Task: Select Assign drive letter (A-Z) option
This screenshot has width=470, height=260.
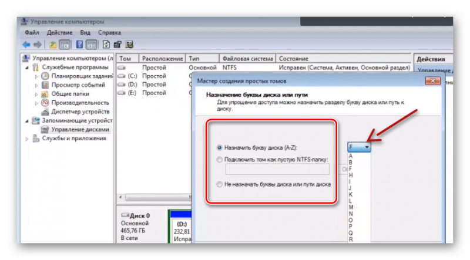Action: [219, 148]
